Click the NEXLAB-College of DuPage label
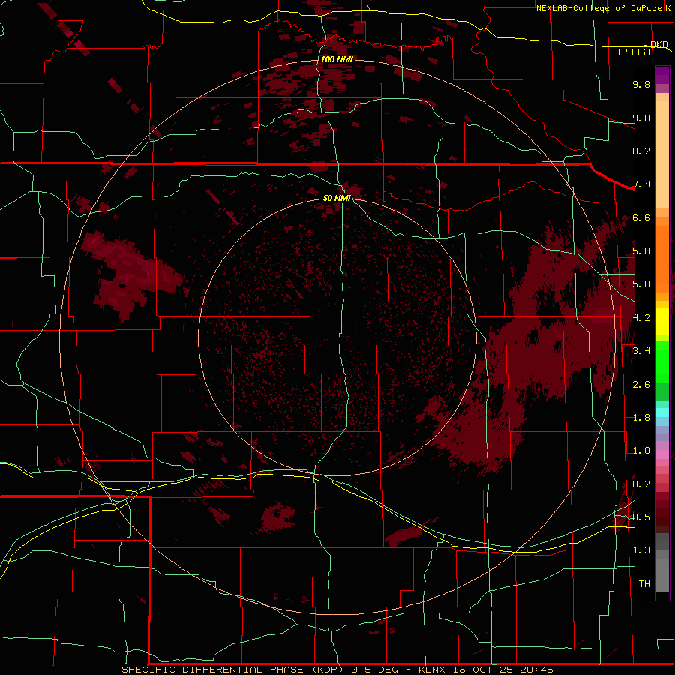Viewport: 675px width, 675px height. click(600, 8)
